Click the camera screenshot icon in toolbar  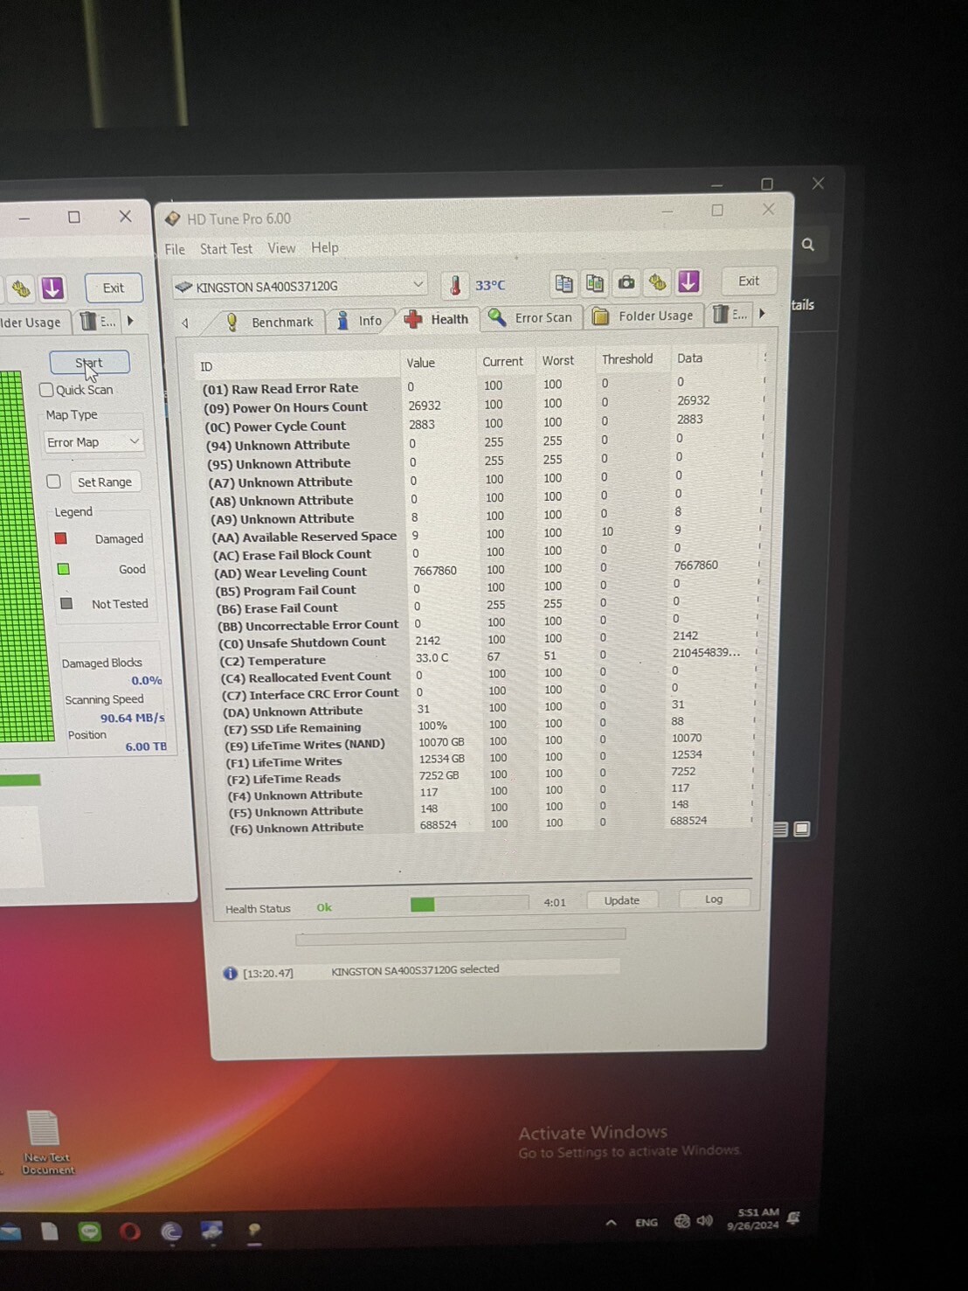[626, 282]
